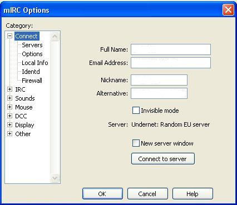
Task: Confirm settings with the OK button
Action: click(102, 194)
